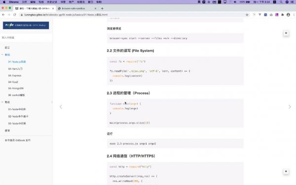Close the browser-safe-sandbox tab
Image resolution: width=296 pixels, height=185 pixels.
(95, 8)
